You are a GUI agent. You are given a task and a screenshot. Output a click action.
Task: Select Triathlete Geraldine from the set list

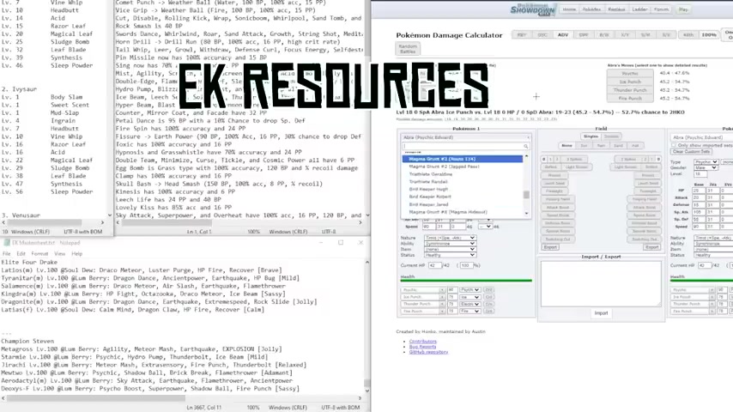click(431, 173)
